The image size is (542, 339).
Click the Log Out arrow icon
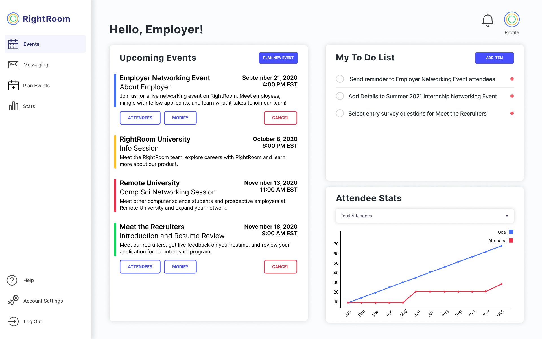click(13, 321)
